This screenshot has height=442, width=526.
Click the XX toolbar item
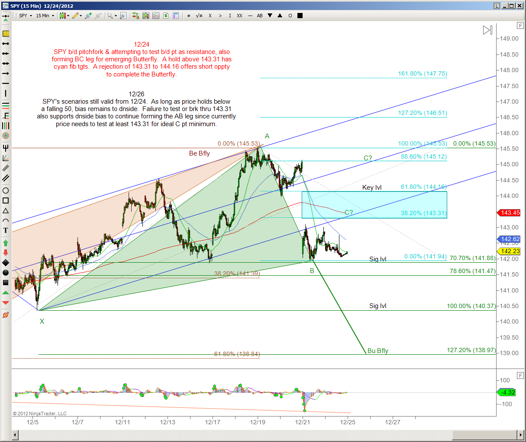(239, 16)
